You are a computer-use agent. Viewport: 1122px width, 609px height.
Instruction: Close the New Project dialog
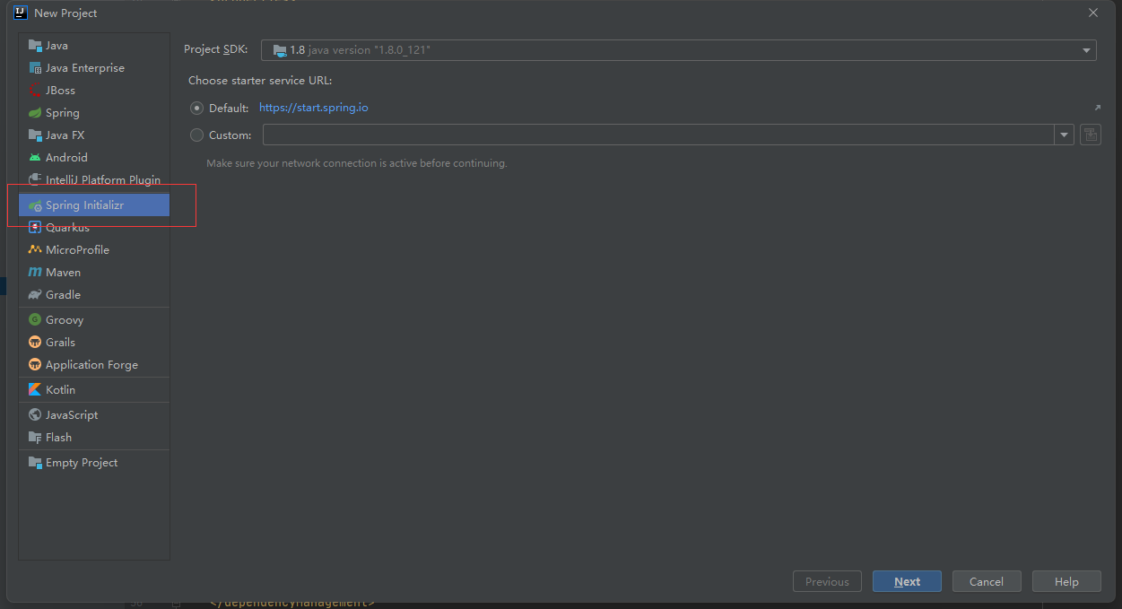[1092, 13]
